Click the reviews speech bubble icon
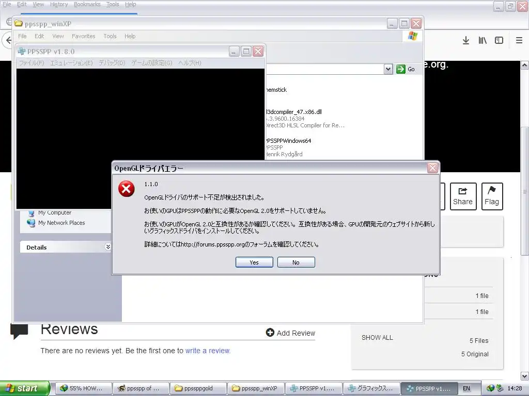 tap(19, 331)
